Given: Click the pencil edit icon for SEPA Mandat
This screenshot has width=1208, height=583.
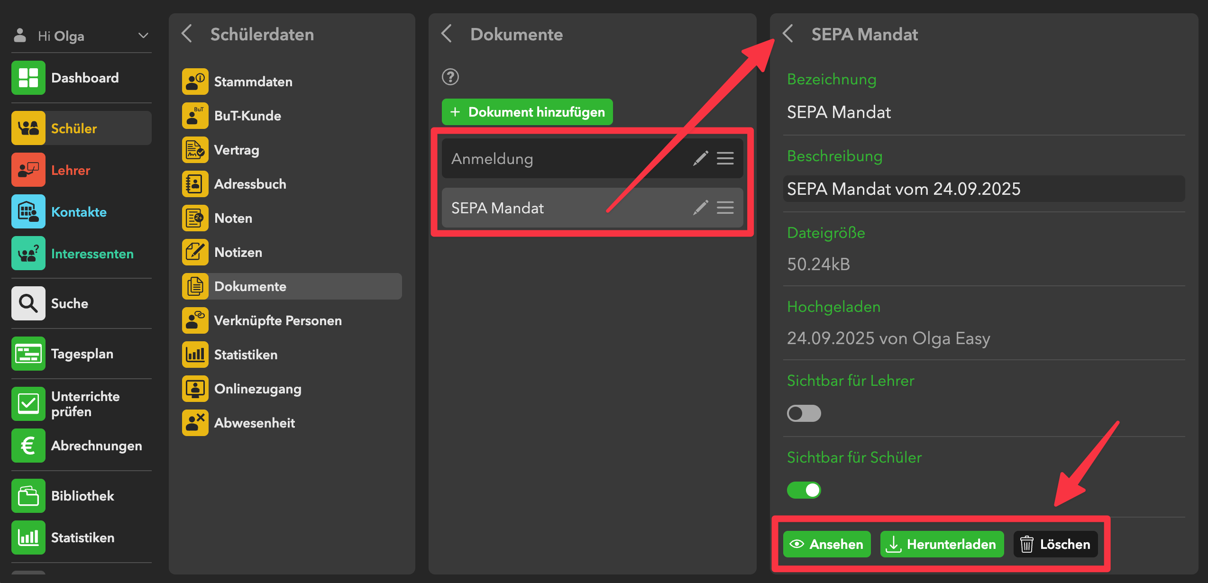Looking at the screenshot, I should [700, 208].
